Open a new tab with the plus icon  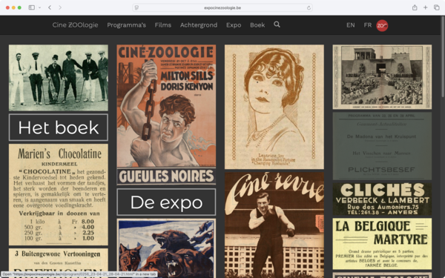[426, 7]
